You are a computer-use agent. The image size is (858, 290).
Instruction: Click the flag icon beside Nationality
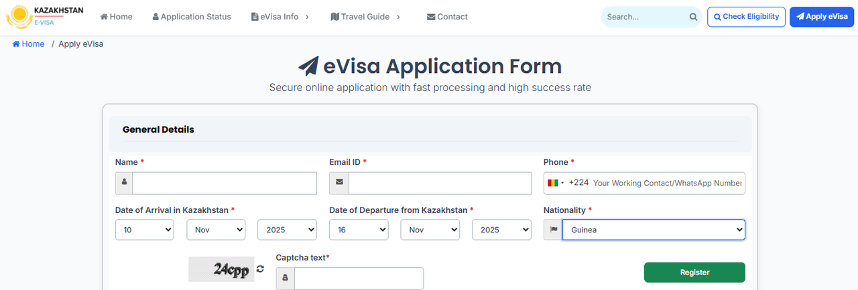point(553,230)
